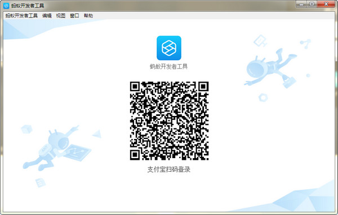
Task: Minimize the window
Action: click(301, 4)
